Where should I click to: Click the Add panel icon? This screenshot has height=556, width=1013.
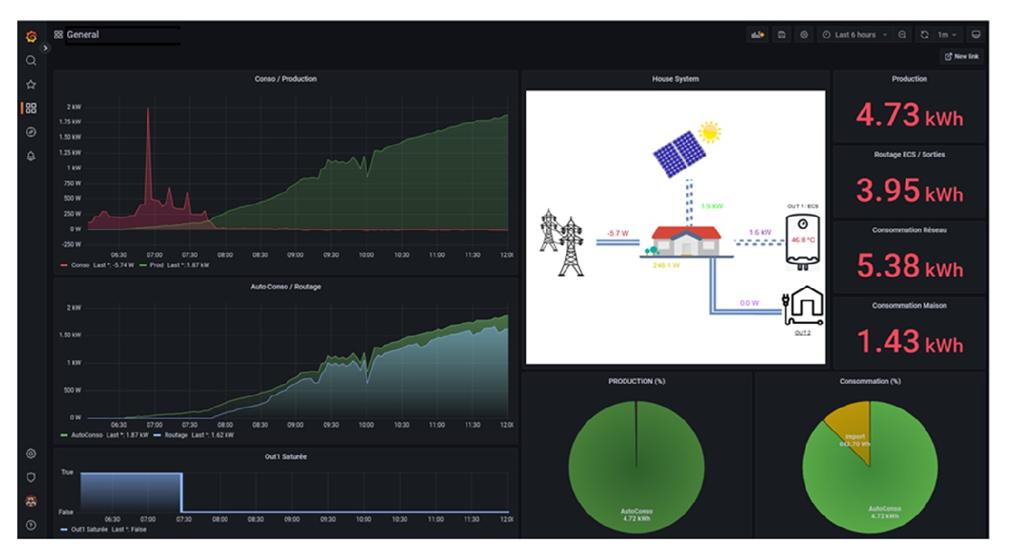point(757,35)
